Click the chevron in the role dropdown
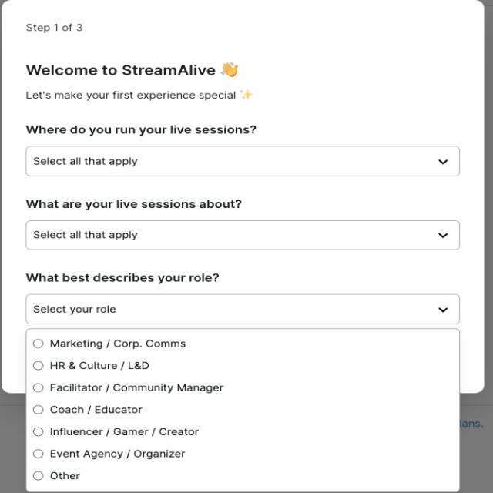Screen dimensions: 493x493 pos(443,310)
